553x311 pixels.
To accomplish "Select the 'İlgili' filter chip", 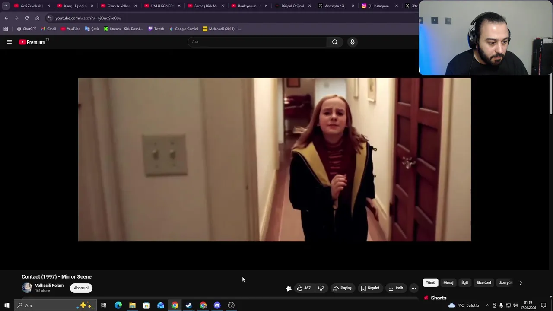I will point(465,282).
